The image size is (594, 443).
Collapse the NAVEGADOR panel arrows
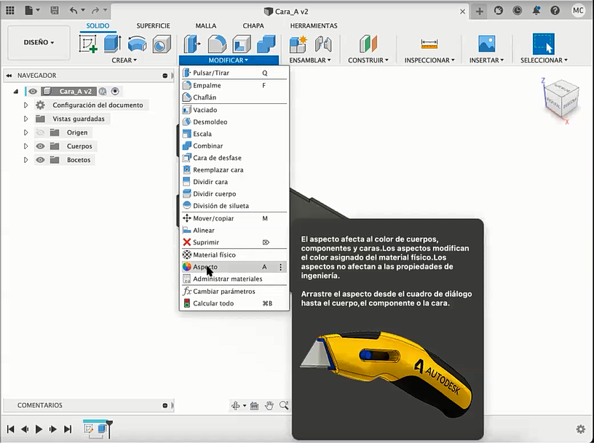click(x=9, y=76)
